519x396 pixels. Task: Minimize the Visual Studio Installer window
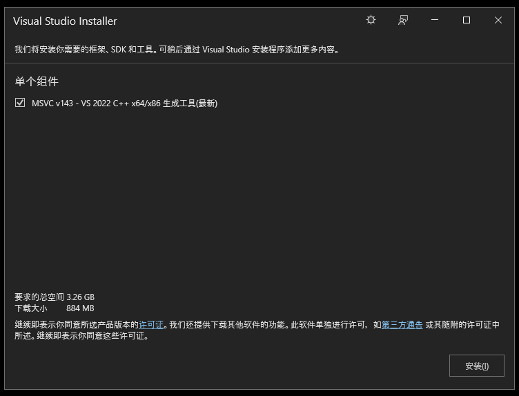[x=435, y=21]
